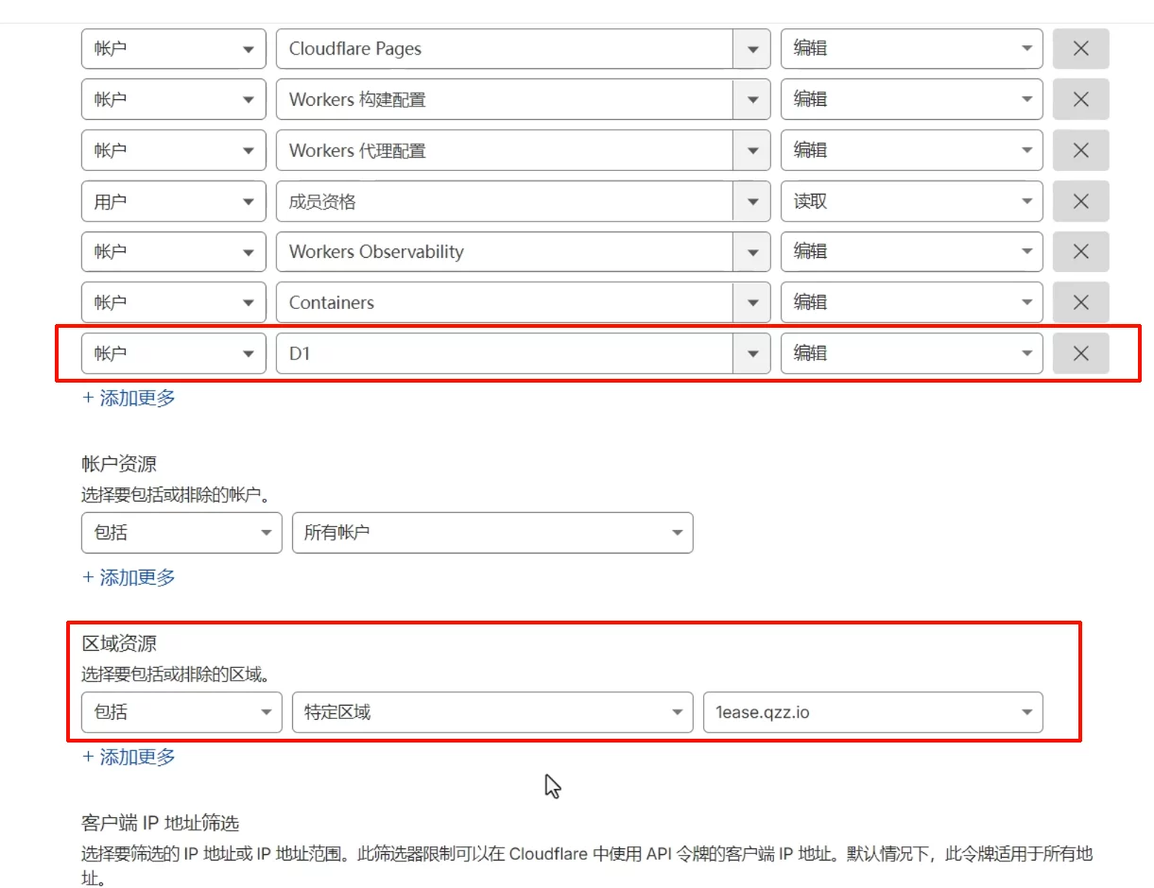
Task: Remove the 成员资格 permission row
Action: 1080,200
